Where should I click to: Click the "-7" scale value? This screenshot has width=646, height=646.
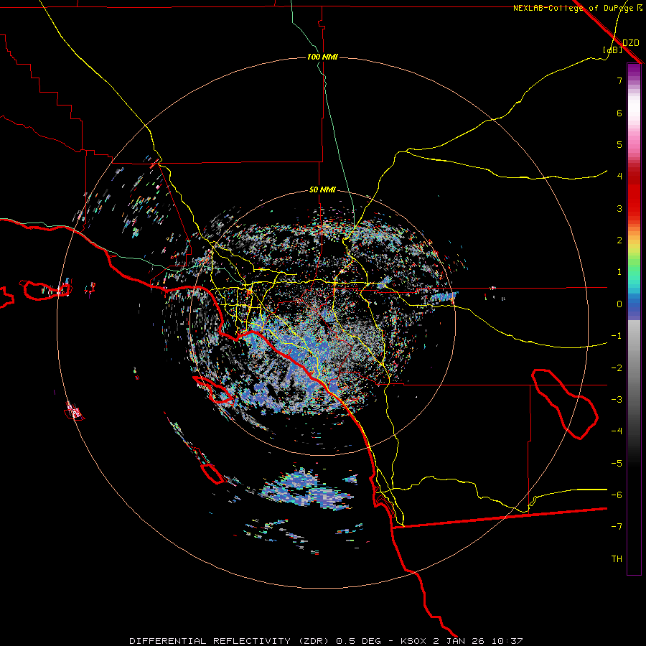[x=617, y=527]
